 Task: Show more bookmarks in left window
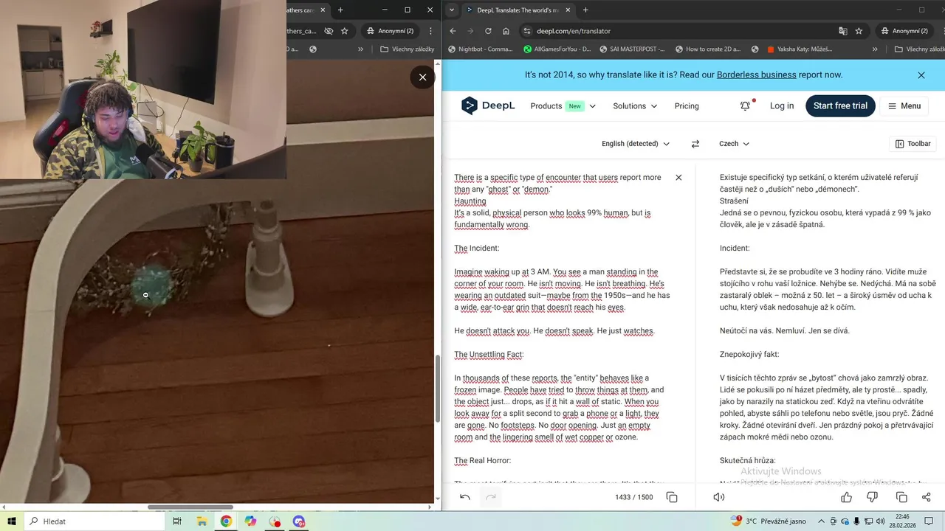coord(360,49)
